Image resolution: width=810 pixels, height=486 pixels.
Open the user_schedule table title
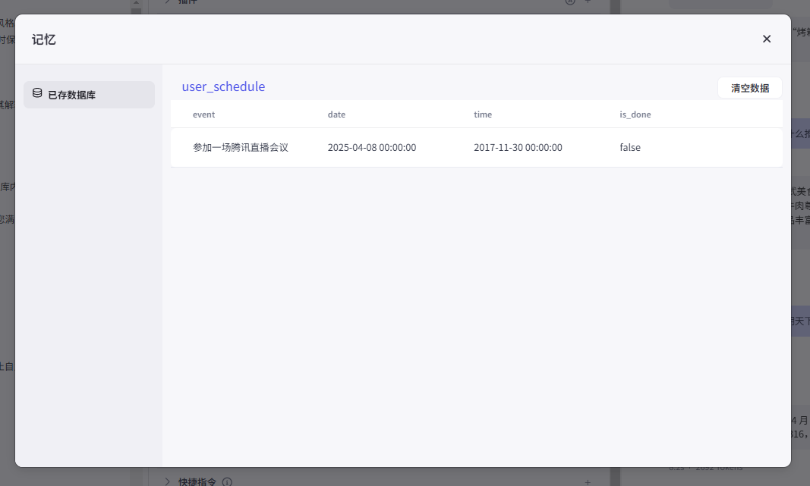(223, 86)
